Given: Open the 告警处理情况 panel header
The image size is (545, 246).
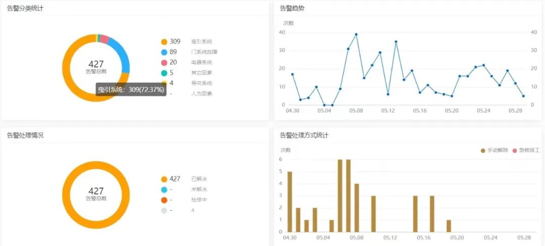Looking at the screenshot, I should pyautogui.click(x=25, y=135).
